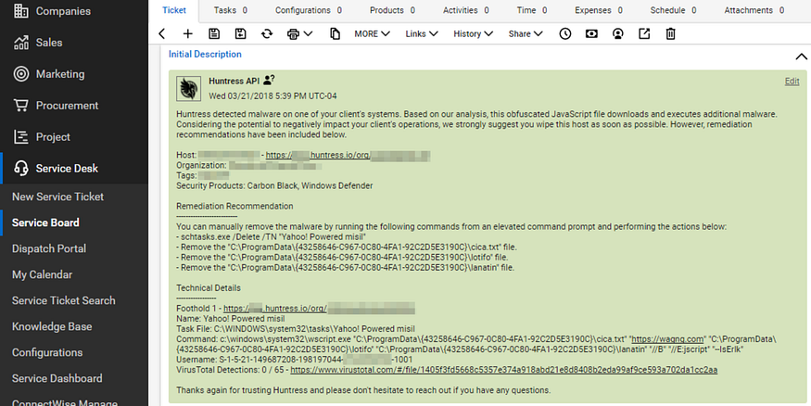This screenshot has width=811, height=406.
Task: Open the clock time entry icon
Action: point(565,33)
